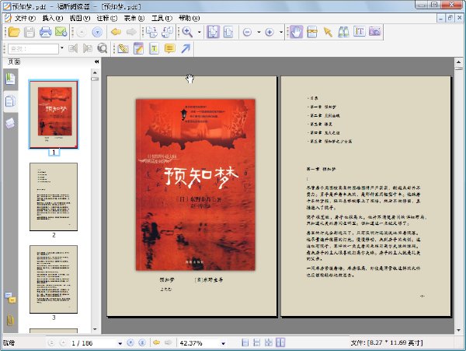This screenshot has height=351, width=466.
Task: Open the 文件 menu
Action: pos(25,19)
